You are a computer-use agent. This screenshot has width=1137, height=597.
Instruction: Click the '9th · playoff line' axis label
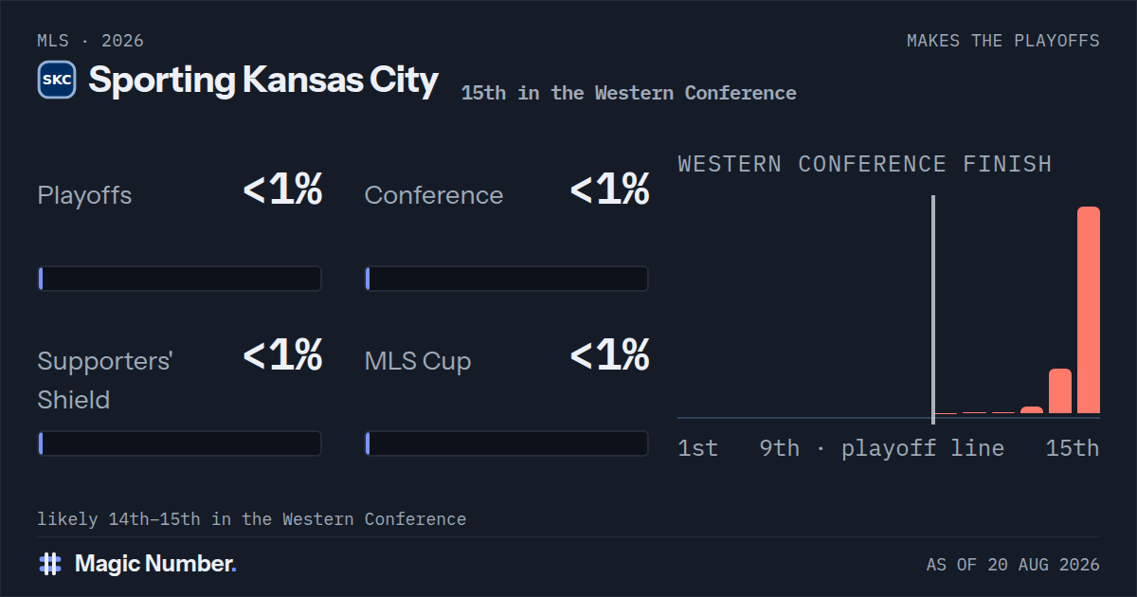point(882,448)
